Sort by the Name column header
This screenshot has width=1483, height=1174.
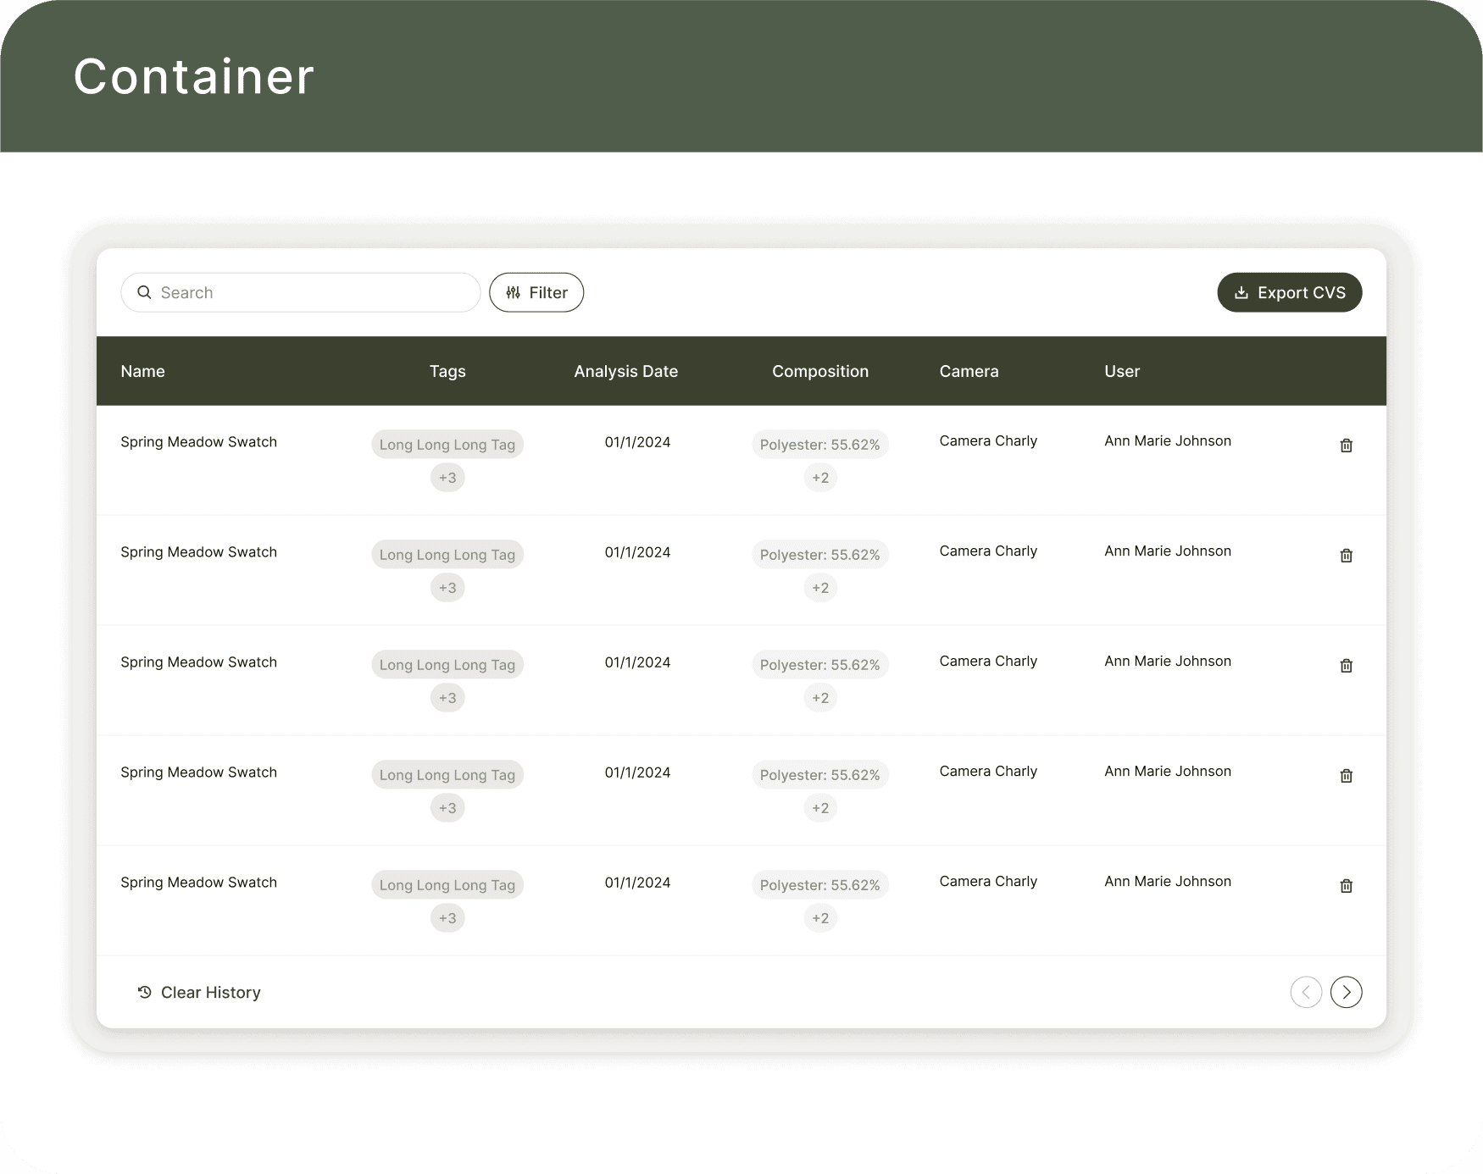pos(142,371)
